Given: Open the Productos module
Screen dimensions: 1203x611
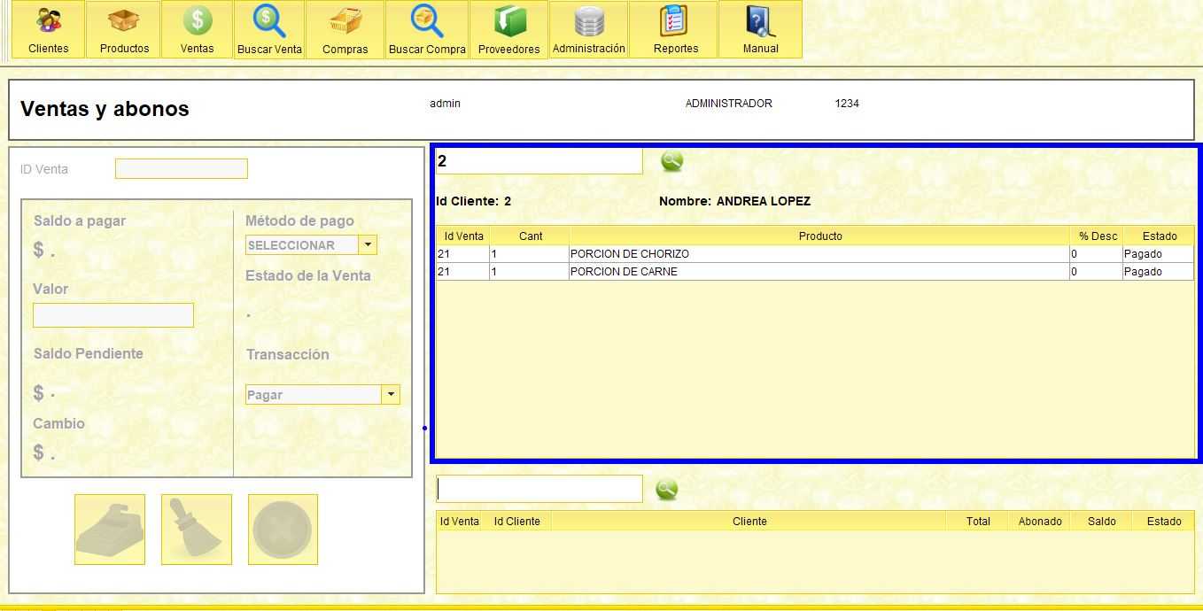Looking at the screenshot, I should (123, 29).
